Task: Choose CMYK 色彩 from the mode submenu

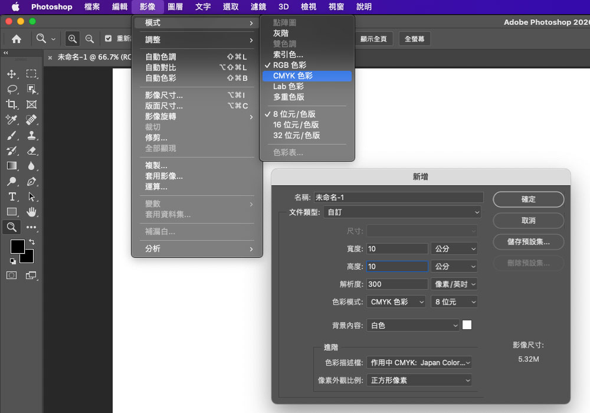Action: [x=293, y=76]
